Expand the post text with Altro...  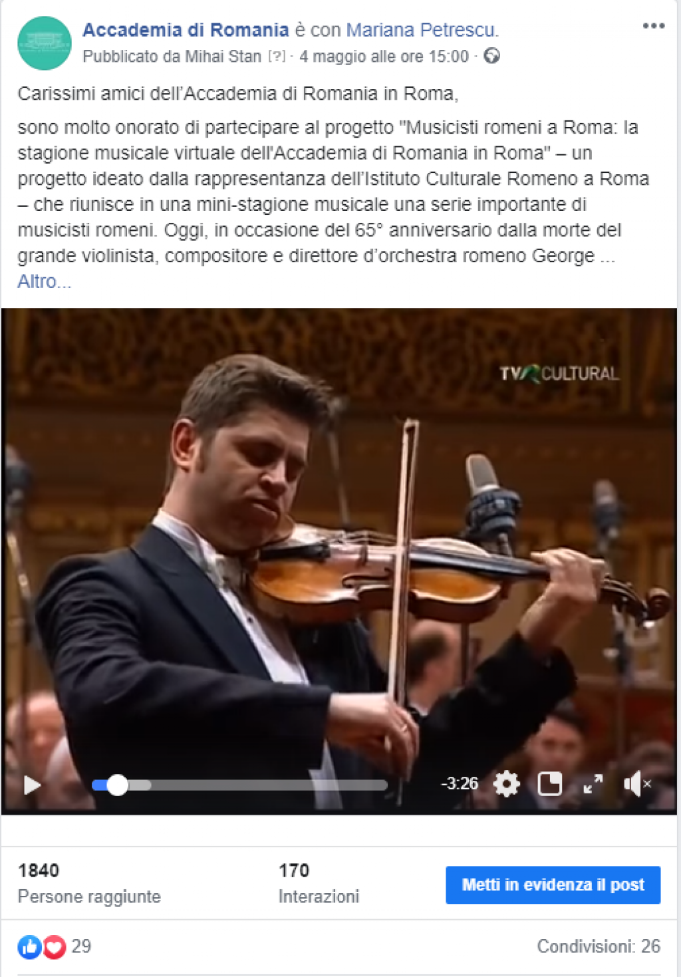point(44,281)
